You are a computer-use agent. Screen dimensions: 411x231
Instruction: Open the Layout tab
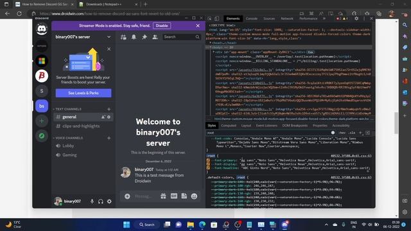(x=246, y=126)
